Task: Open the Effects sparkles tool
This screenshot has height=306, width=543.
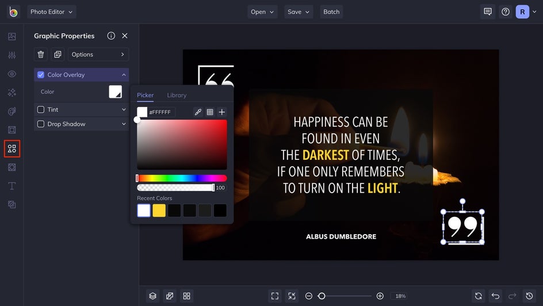Action: pyautogui.click(x=12, y=93)
